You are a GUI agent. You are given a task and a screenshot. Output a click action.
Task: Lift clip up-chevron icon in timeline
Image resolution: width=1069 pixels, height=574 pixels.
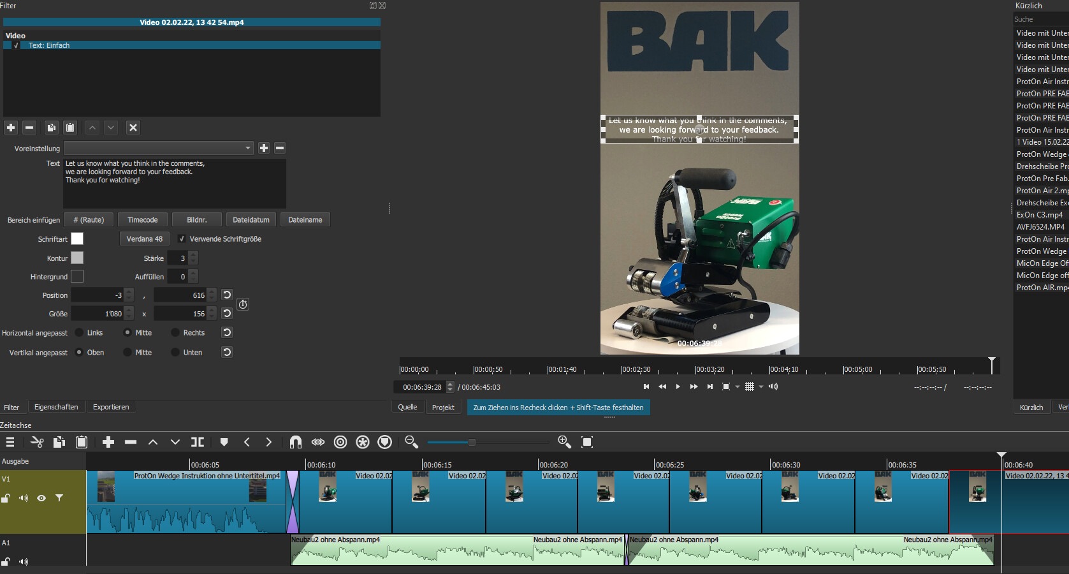click(x=153, y=442)
